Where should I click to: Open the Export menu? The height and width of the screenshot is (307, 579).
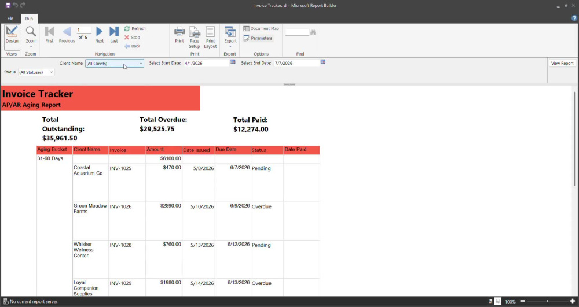coord(230,37)
